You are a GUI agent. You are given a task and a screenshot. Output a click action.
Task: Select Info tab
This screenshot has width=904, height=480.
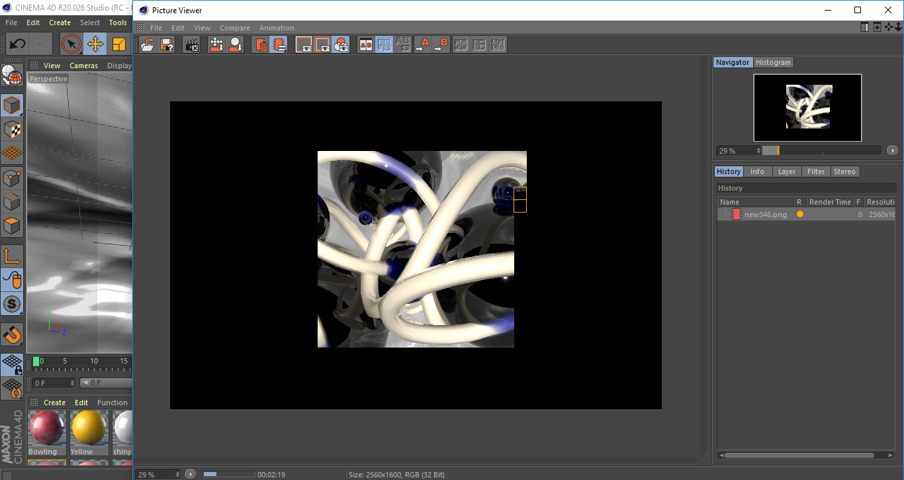[757, 171]
